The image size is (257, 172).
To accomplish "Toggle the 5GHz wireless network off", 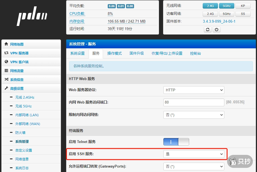I will pos(227,6).
